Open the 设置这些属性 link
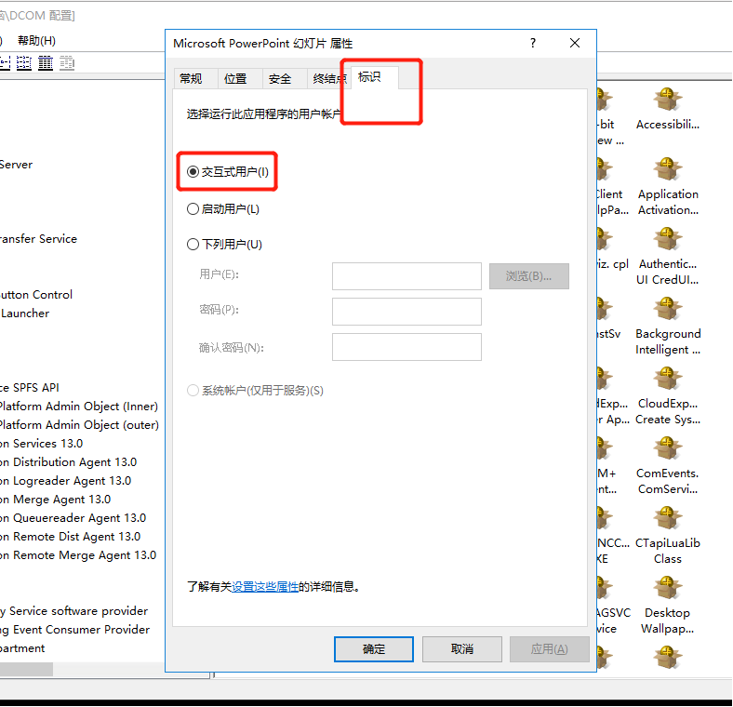The image size is (733, 707). coord(265,586)
